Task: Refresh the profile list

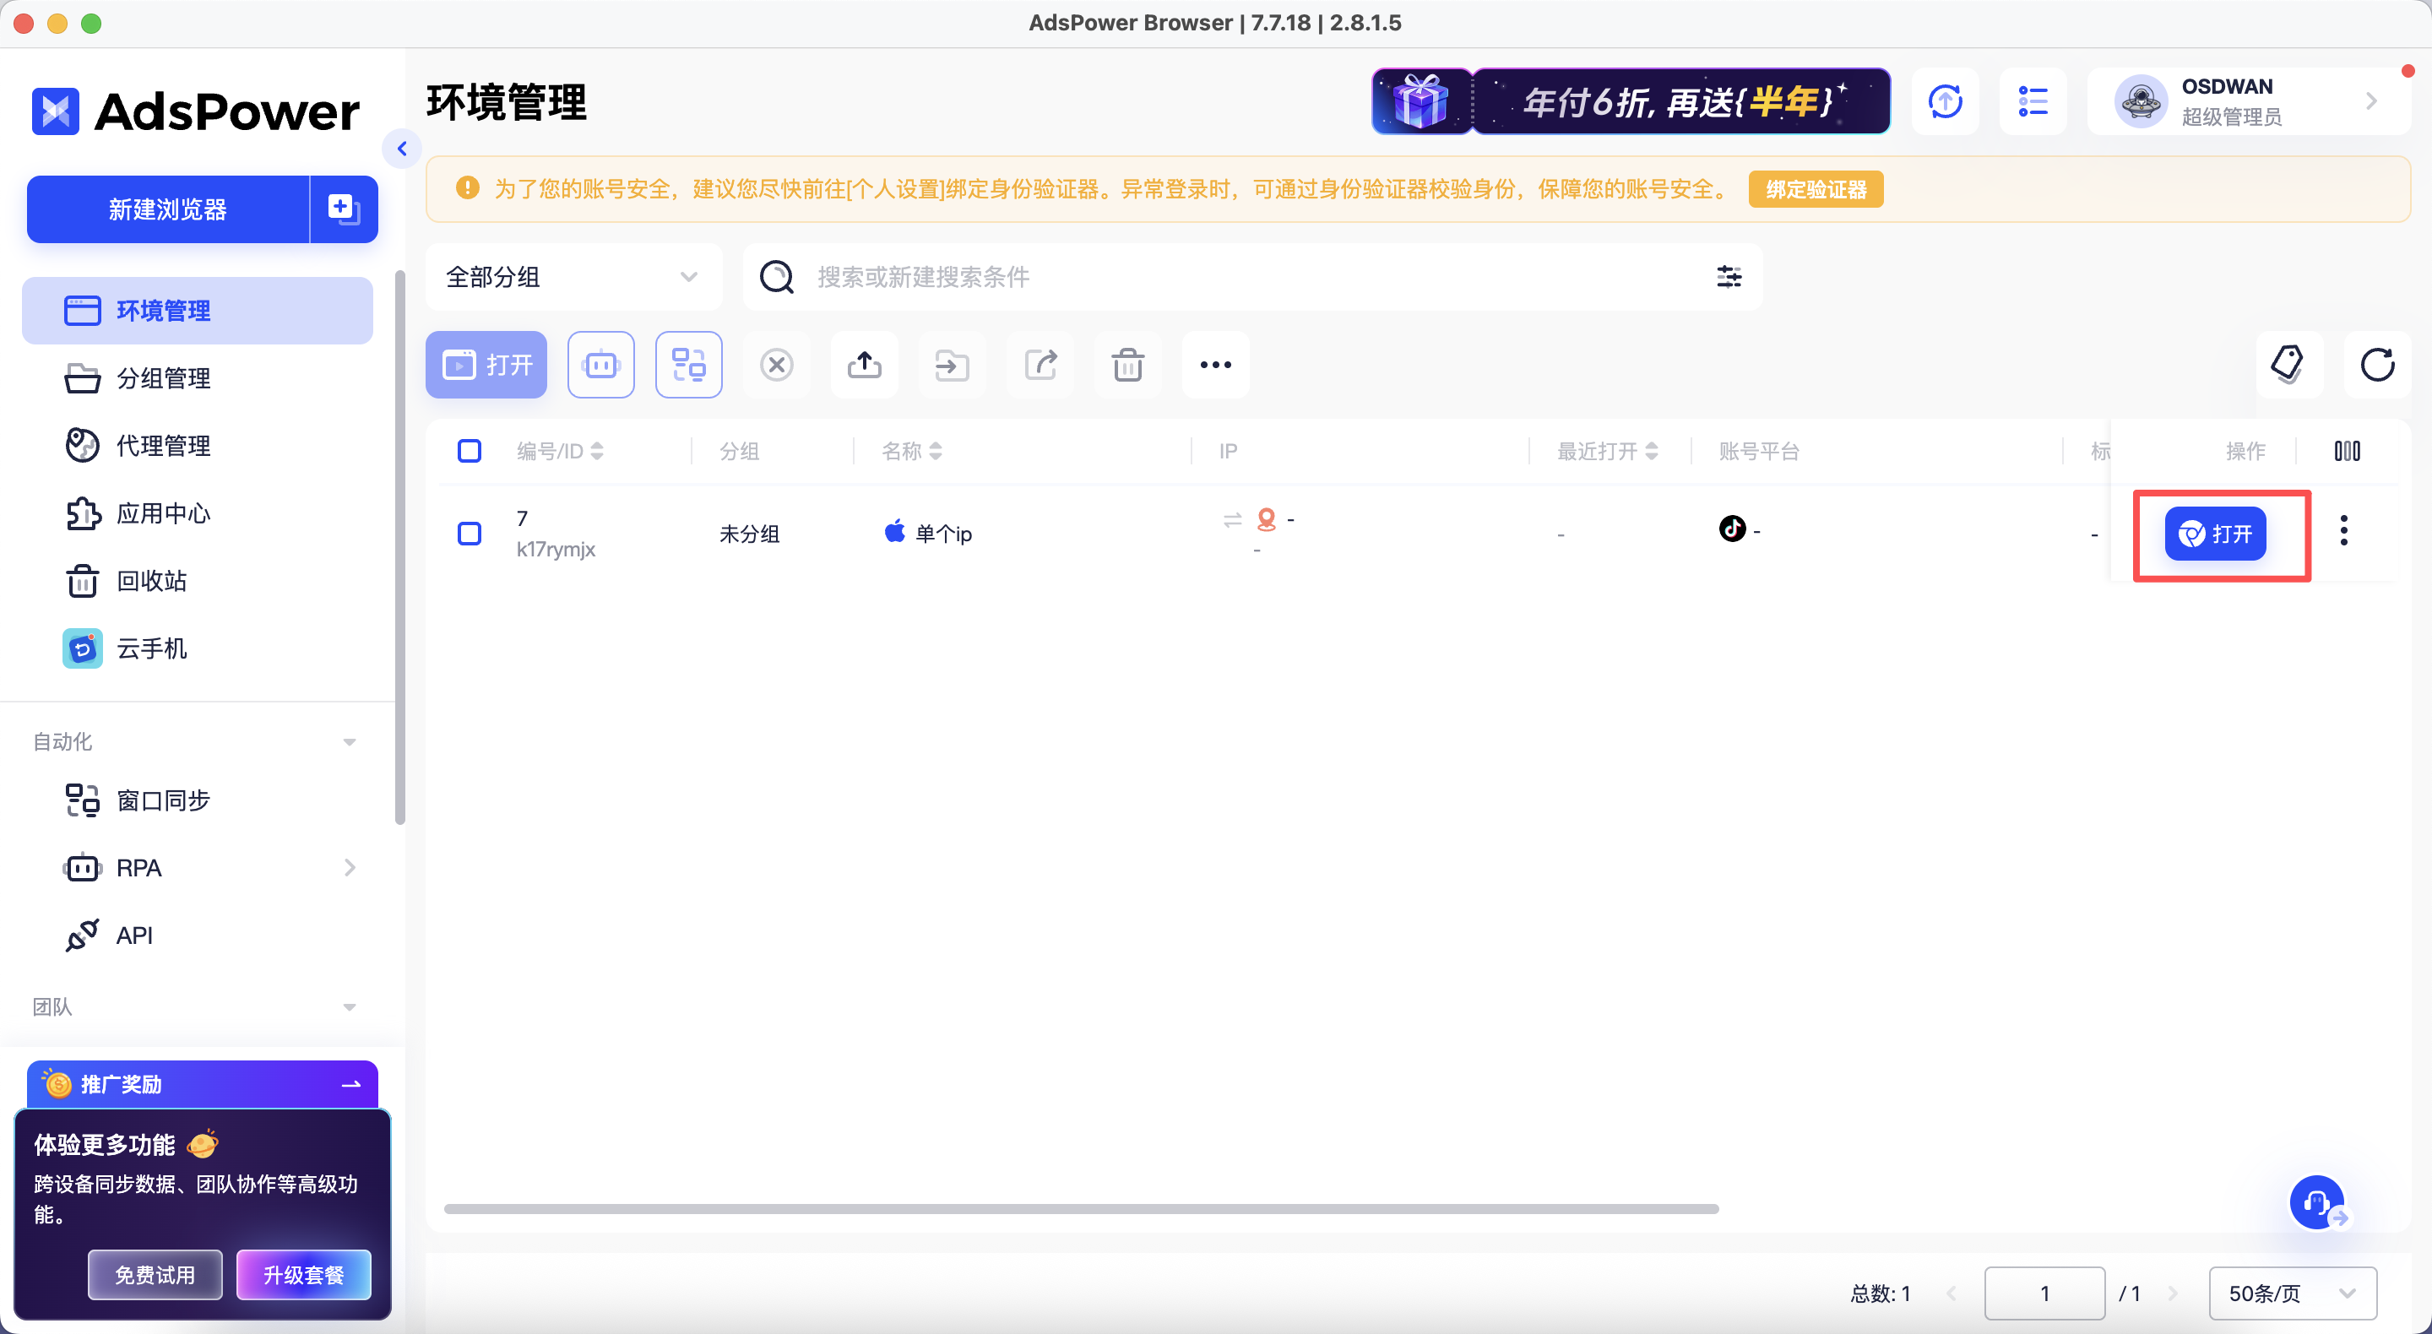Action: [x=2376, y=365]
